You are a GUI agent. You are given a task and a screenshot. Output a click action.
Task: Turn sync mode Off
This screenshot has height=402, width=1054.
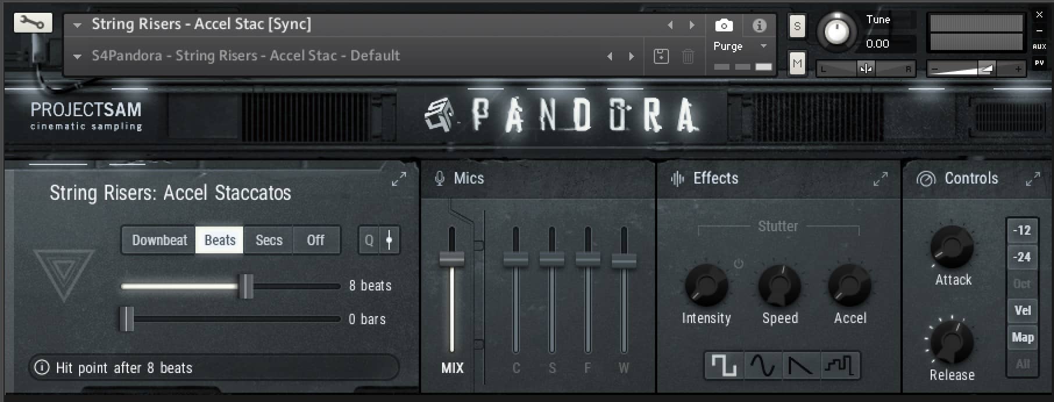[x=316, y=240]
